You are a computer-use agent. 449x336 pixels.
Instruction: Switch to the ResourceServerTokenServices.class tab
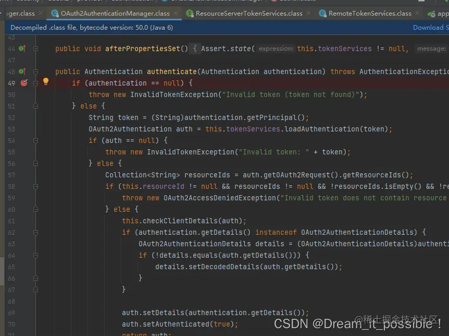[249, 14]
